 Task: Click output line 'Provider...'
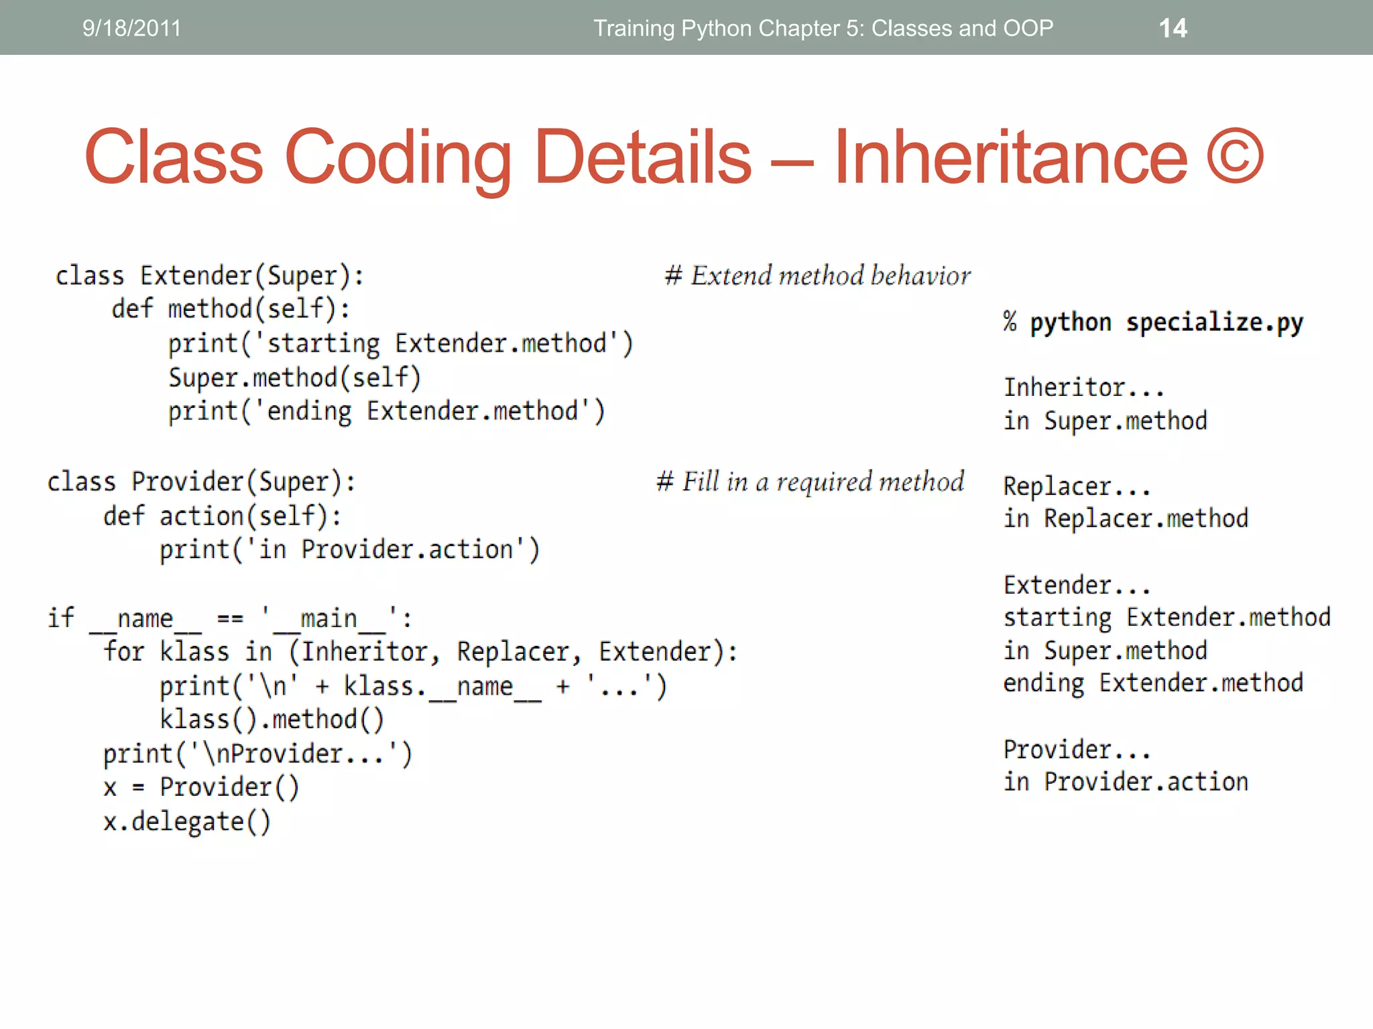1077,750
